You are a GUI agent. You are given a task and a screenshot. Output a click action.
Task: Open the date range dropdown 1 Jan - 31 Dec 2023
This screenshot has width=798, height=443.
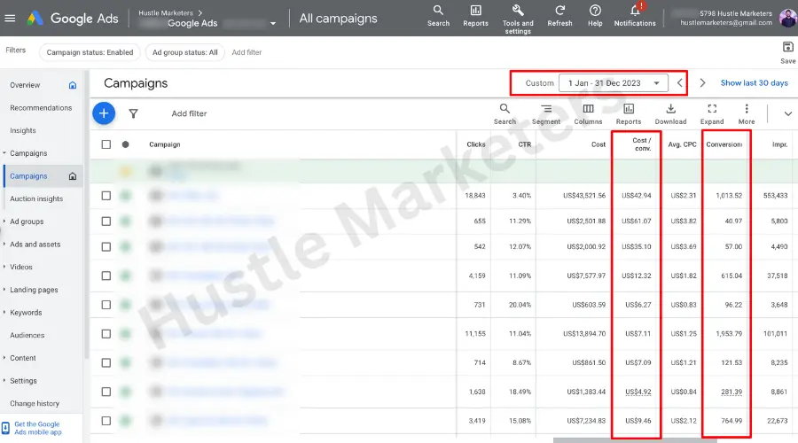click(614, 83)
